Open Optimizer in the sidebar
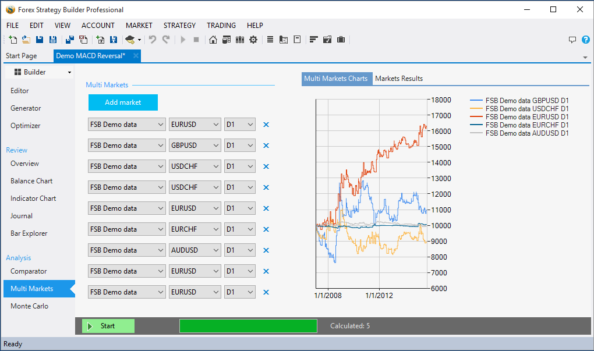594x351 pixels. (26, 126)
